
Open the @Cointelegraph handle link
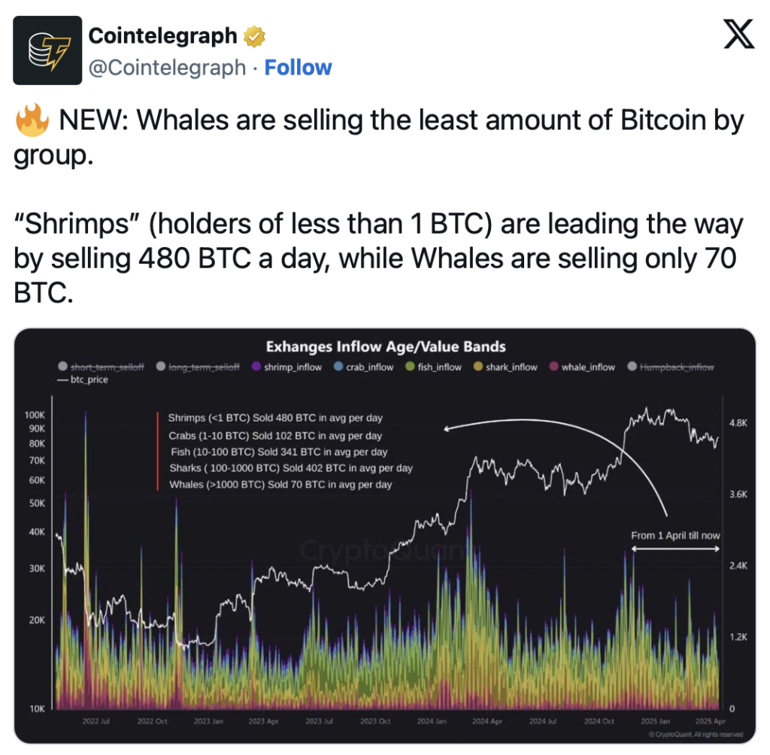point(167,67)
